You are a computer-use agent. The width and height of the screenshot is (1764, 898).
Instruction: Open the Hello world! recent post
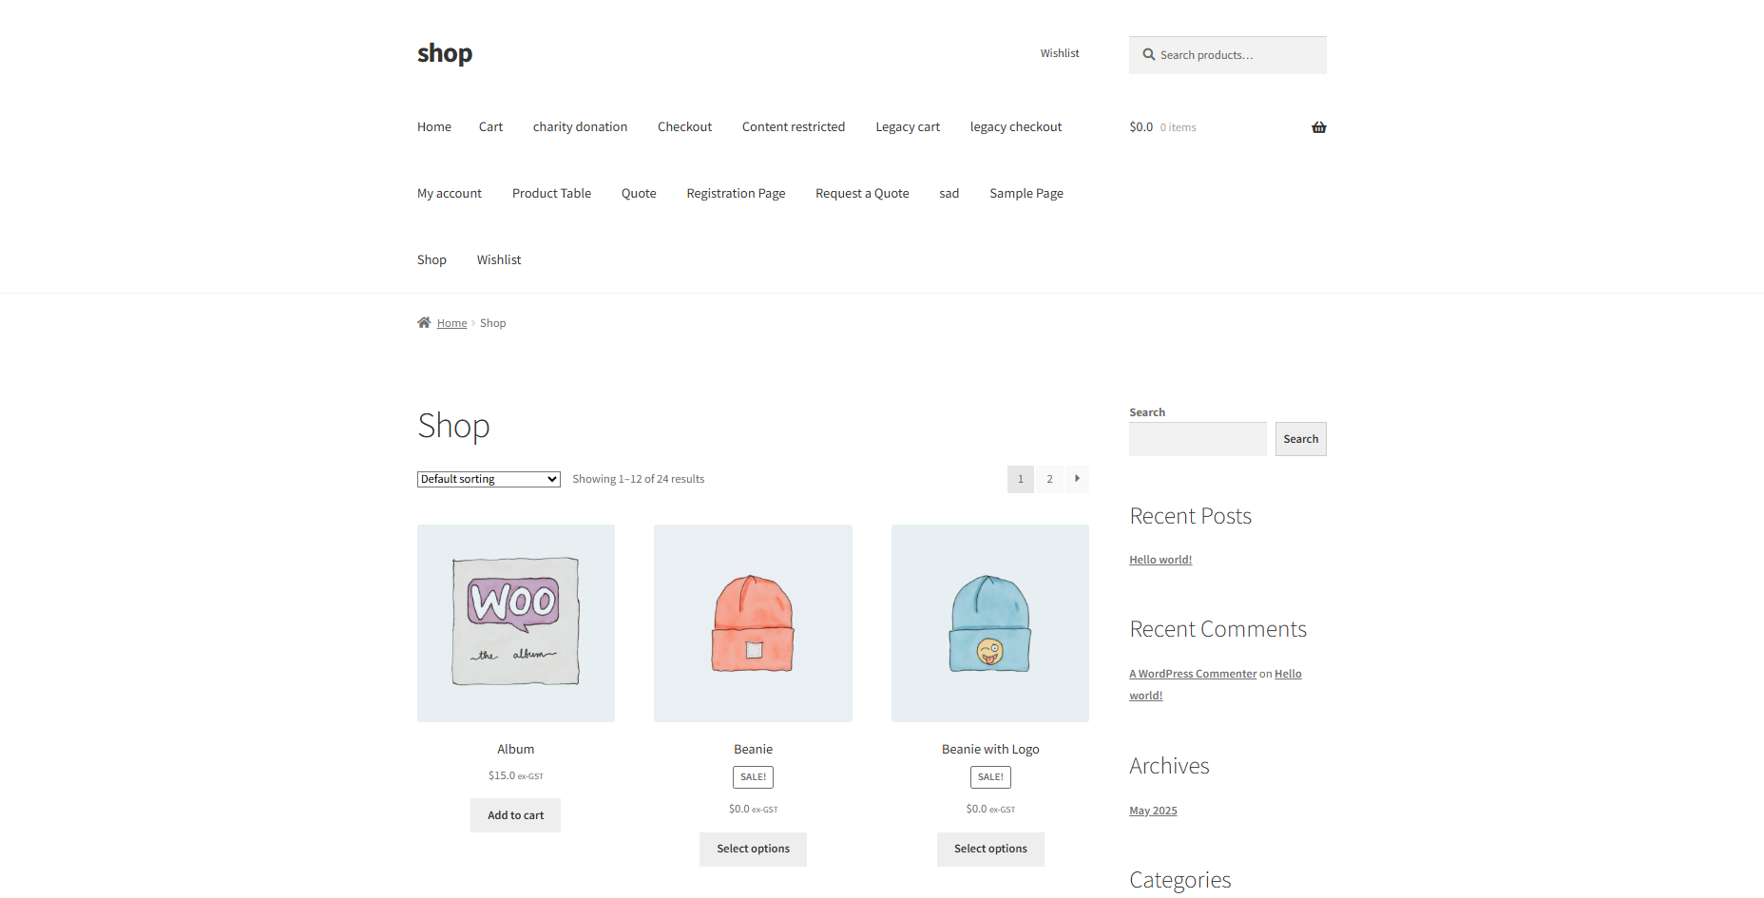1160,560
